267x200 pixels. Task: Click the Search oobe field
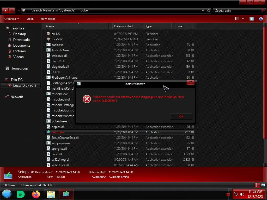[238, 10]
